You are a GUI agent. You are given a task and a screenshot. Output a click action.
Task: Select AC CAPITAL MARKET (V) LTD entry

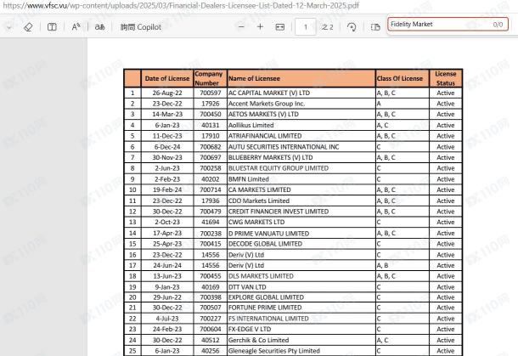269,93
